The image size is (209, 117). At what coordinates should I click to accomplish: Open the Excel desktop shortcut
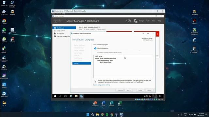point(120,104)
